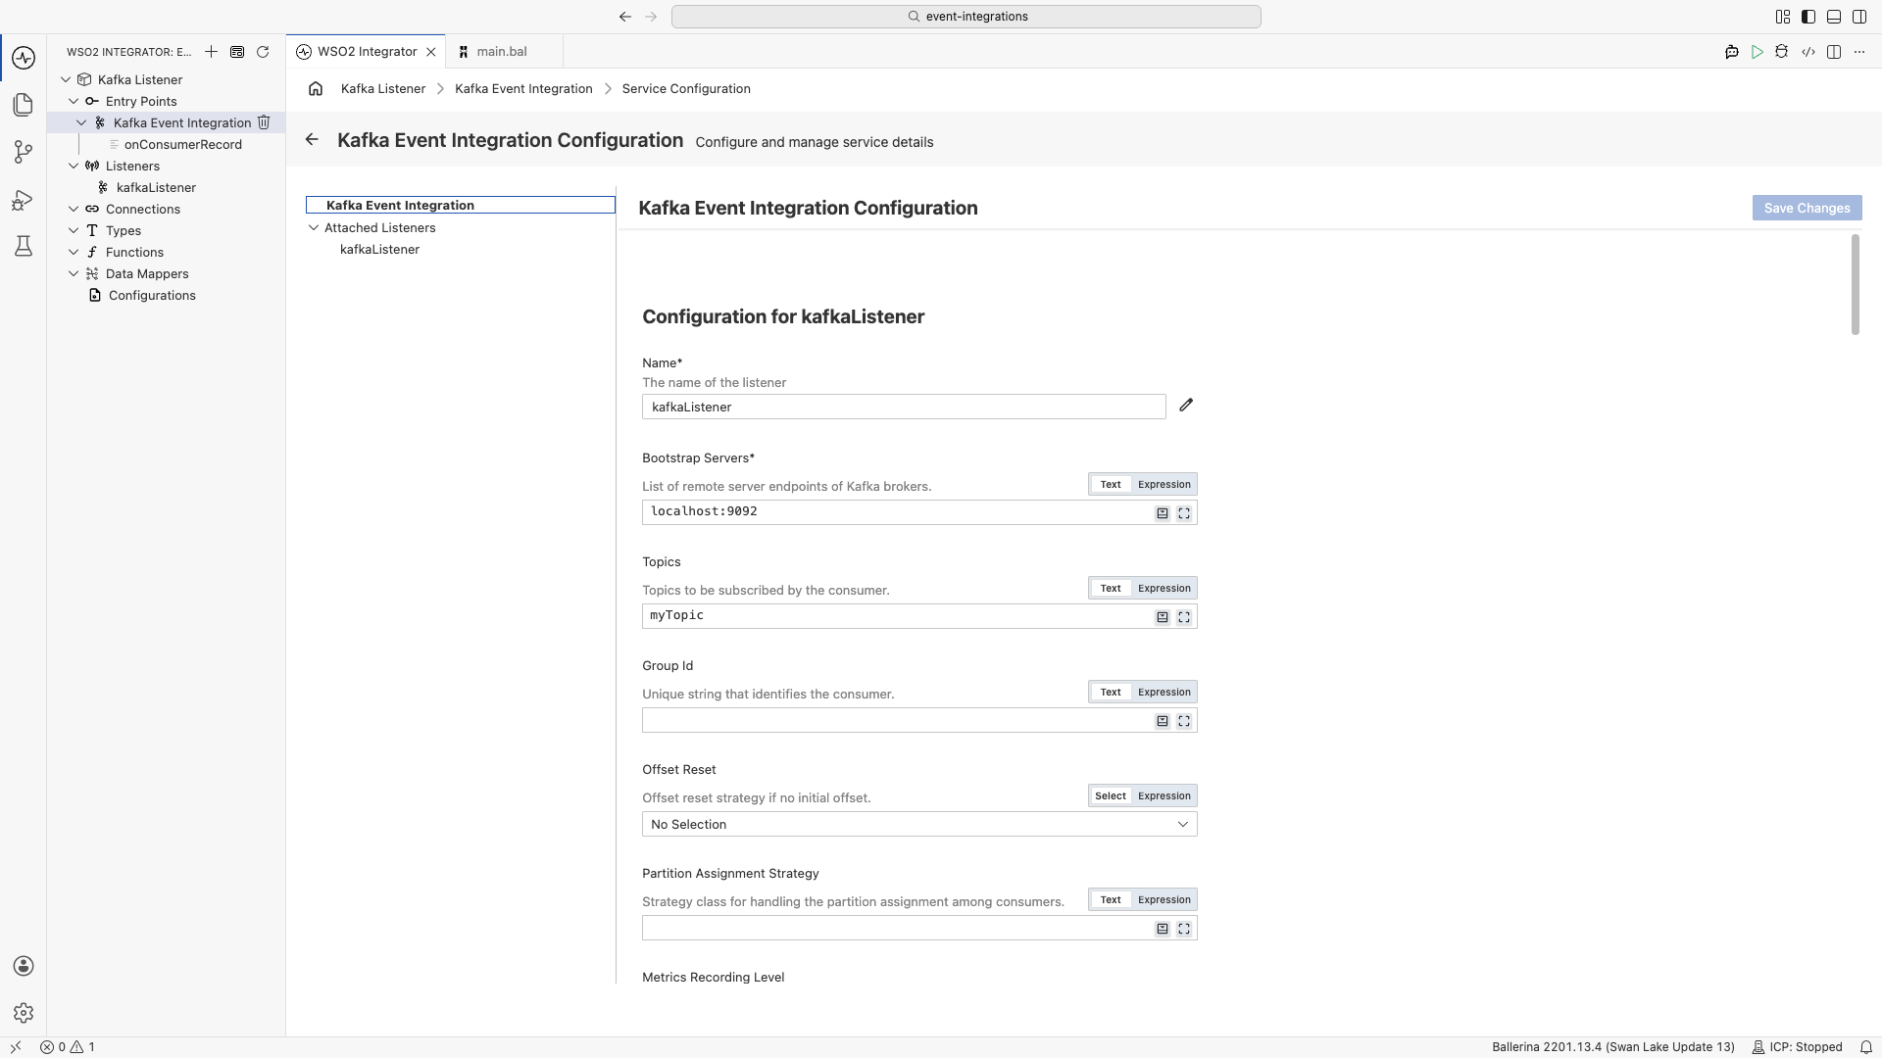Viewport: 1882px width, 1058px height.
Task: Switch to the main.bal tab
Action: point(502,52)
